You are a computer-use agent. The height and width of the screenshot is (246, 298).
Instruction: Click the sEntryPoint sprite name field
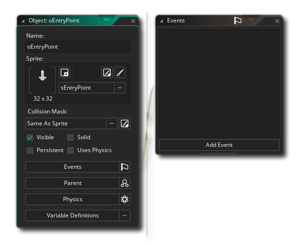pyautogui.click(x=86, y=88)
